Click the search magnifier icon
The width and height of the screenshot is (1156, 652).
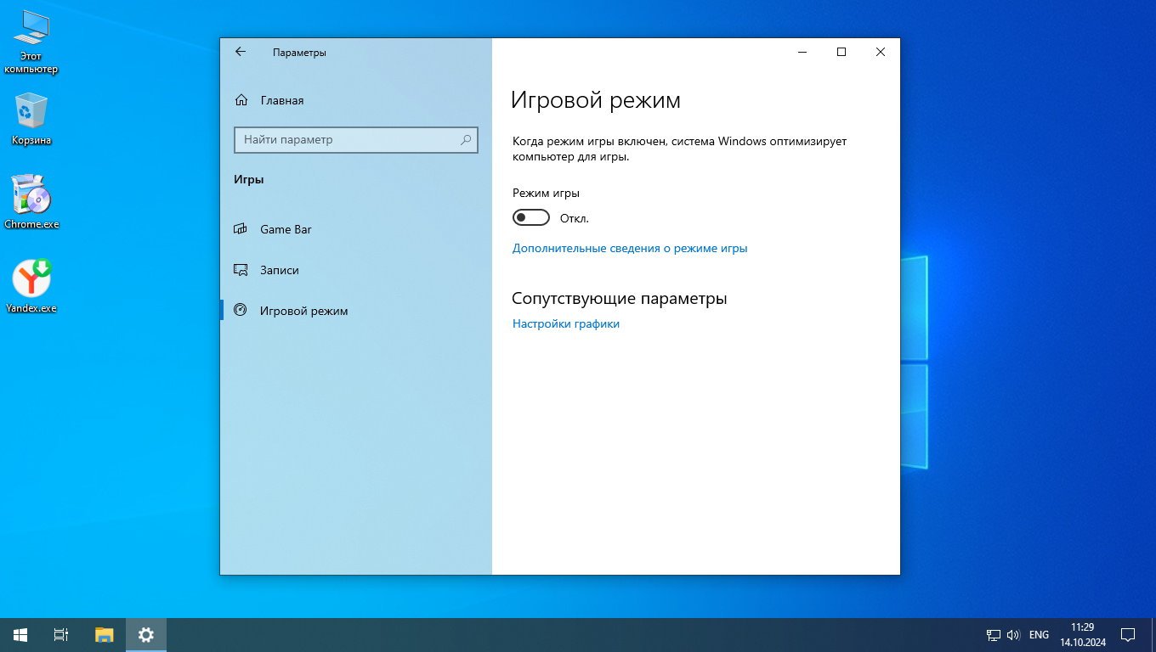pos(466,140)
